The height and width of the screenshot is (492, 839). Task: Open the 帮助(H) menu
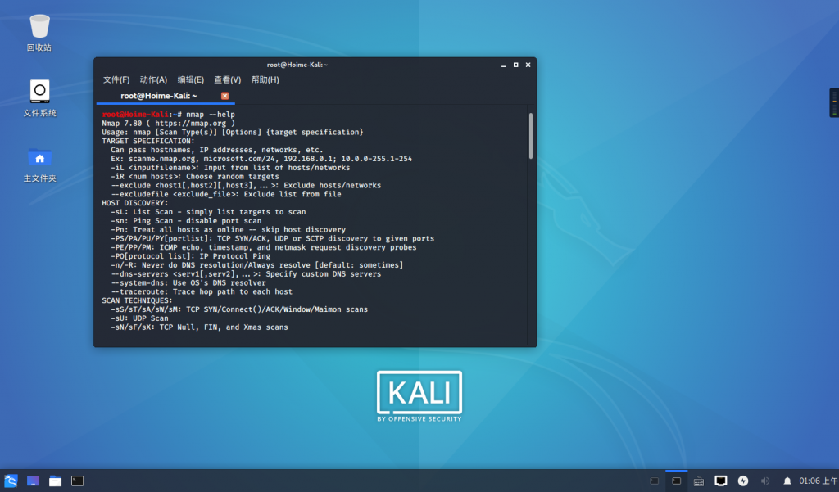coord(265,79)
